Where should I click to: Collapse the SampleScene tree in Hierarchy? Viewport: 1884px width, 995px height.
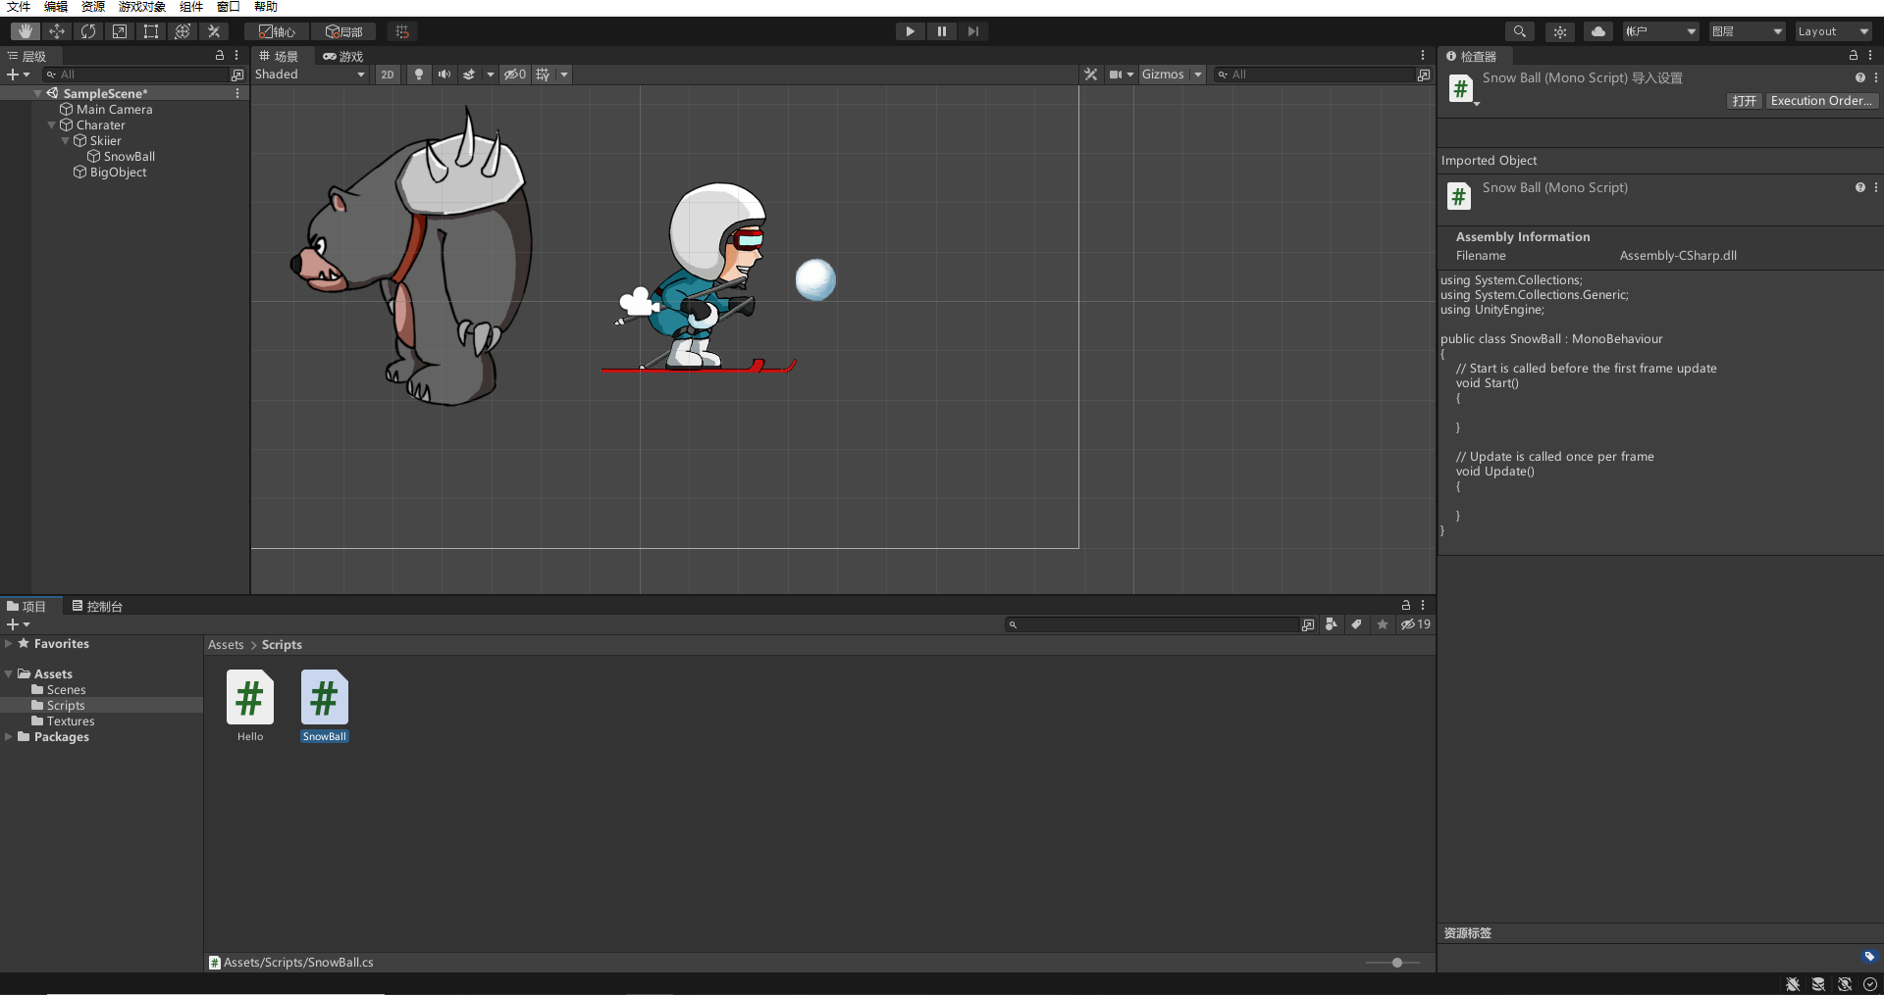[38, 93]
